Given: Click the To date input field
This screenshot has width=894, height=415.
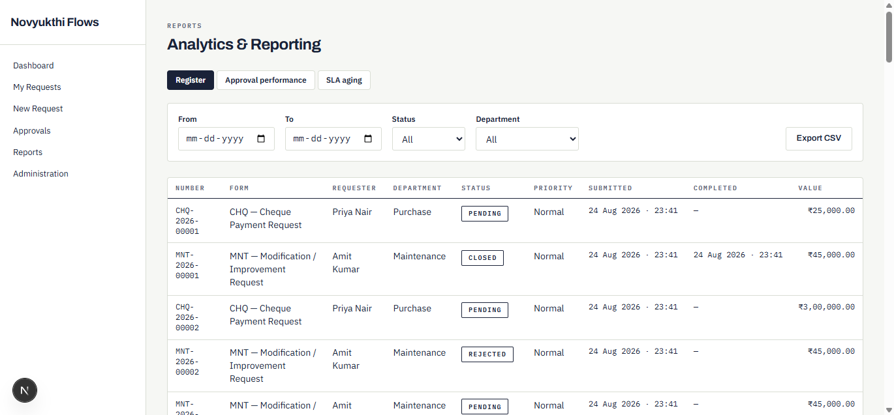Looking at the screenshot, I should pos(333,139).
